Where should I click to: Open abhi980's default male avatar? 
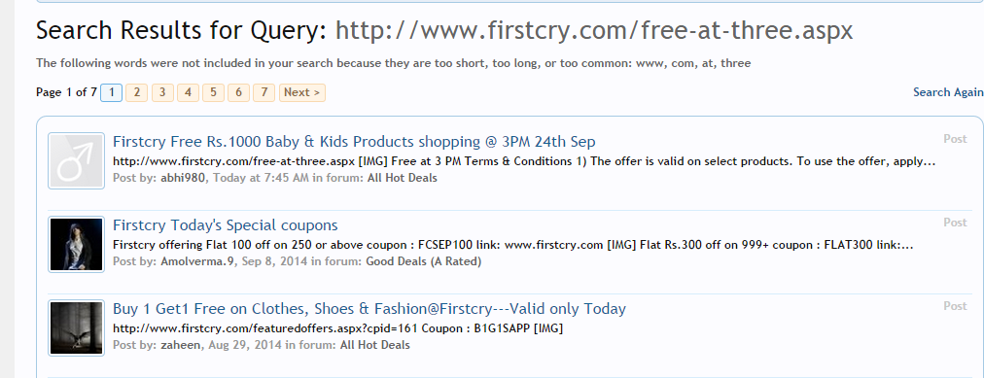click(x=76, y=160)
